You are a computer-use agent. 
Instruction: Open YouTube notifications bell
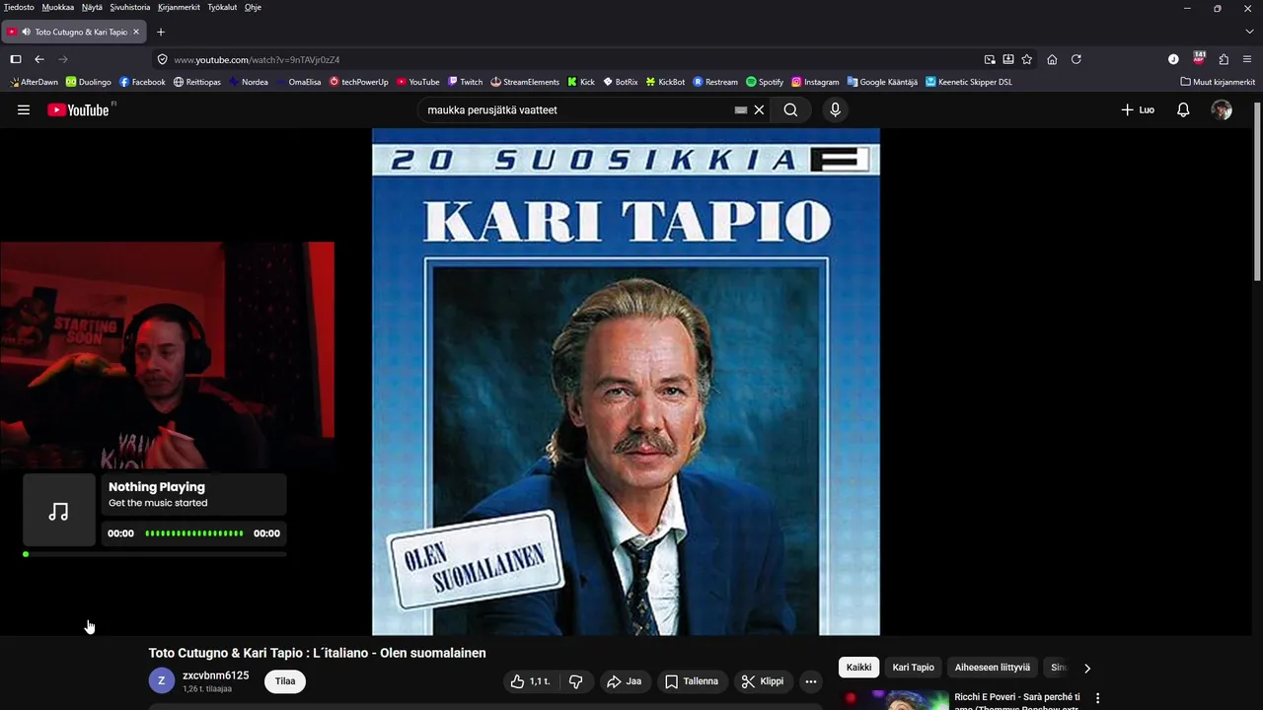point(1183,110)
